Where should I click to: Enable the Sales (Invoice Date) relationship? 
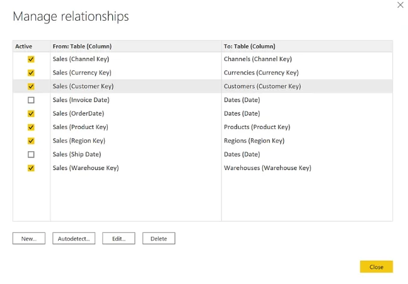tap(31, 100)
